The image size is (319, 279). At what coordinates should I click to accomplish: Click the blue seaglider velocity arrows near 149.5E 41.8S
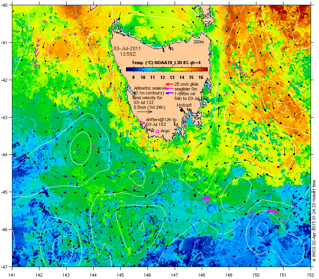point(245,72)
